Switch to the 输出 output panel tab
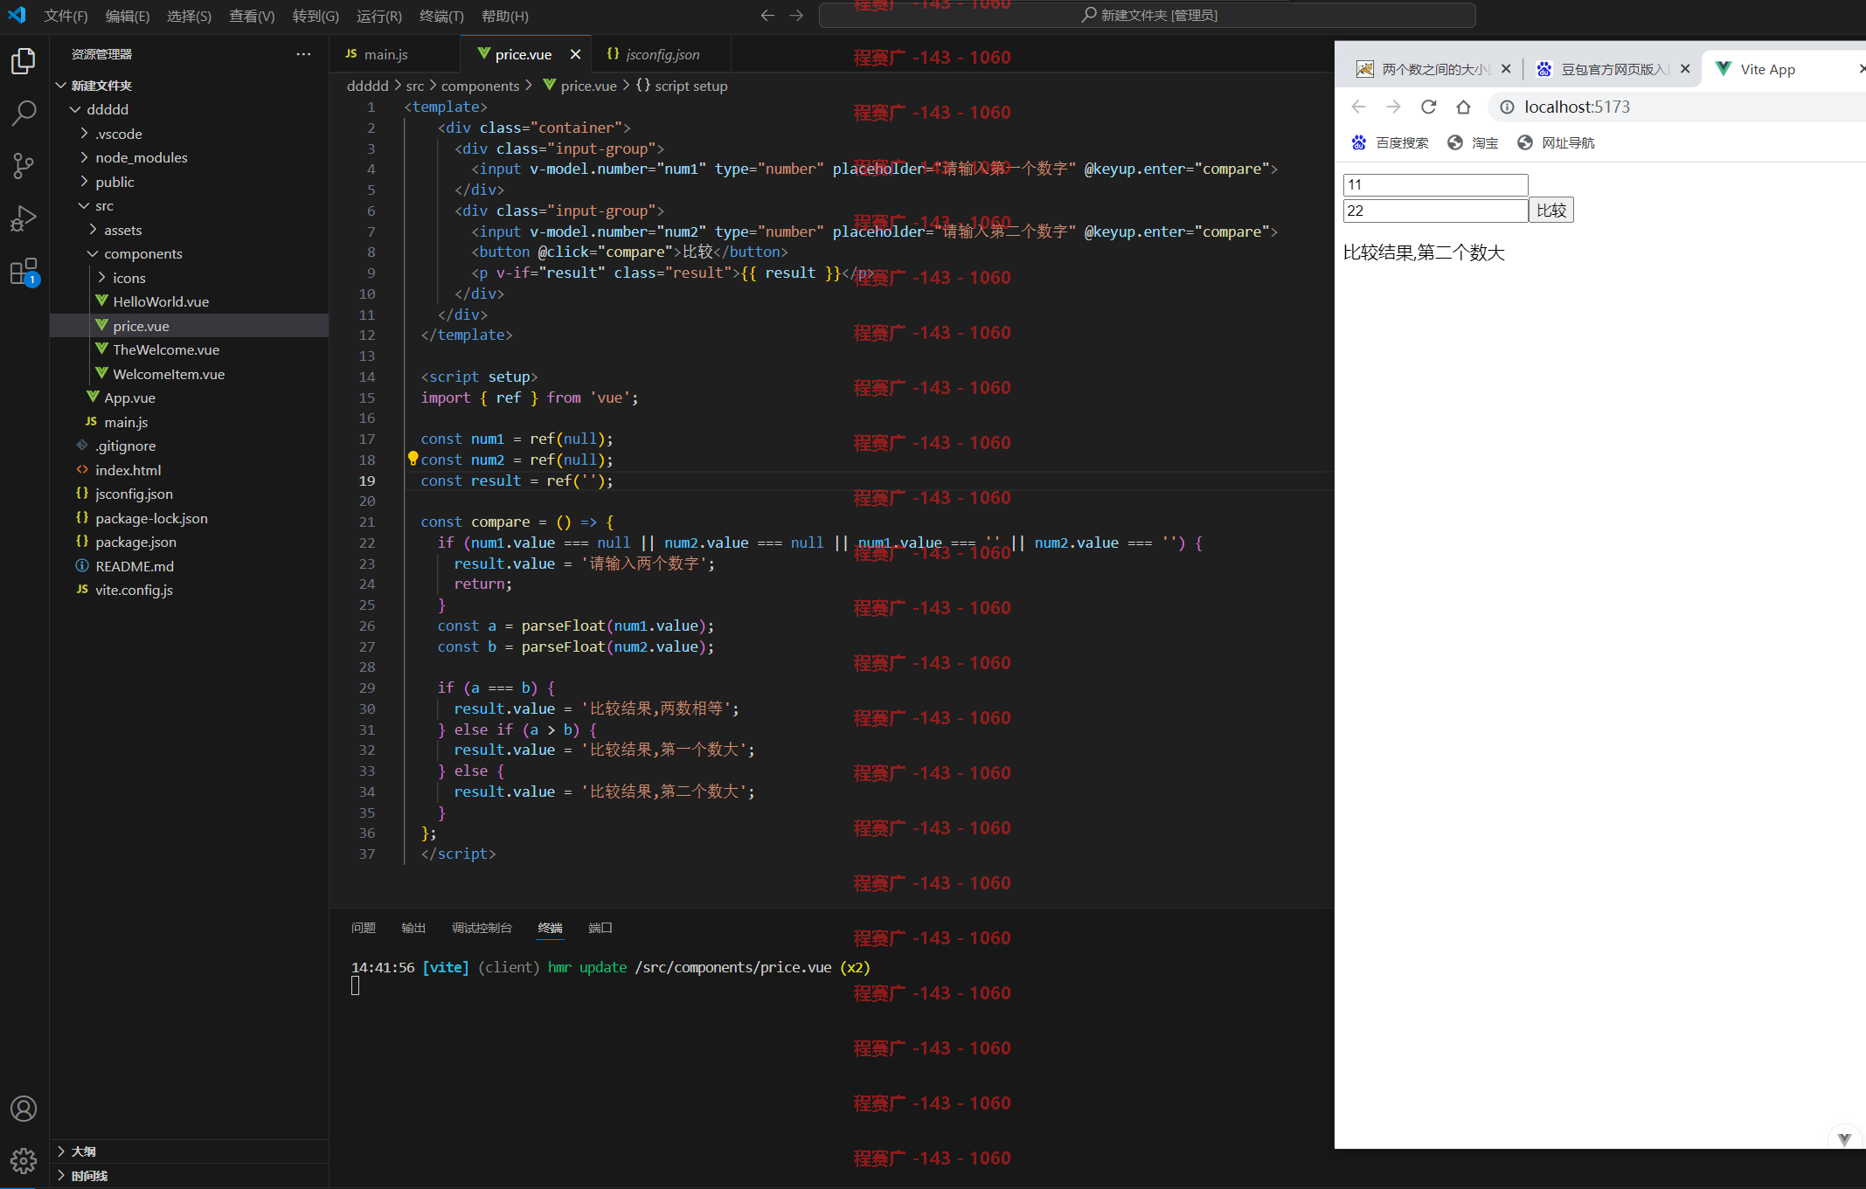Screen dimensions: 1866x1189 [413, 928]
